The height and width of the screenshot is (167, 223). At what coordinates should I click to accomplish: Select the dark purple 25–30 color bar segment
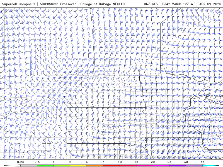178,166
